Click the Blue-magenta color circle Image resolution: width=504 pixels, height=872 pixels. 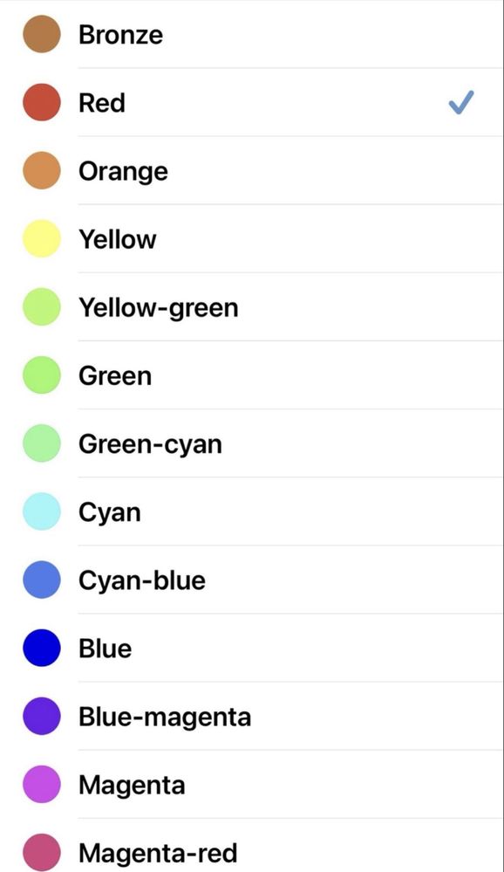(x=42, y=717)
